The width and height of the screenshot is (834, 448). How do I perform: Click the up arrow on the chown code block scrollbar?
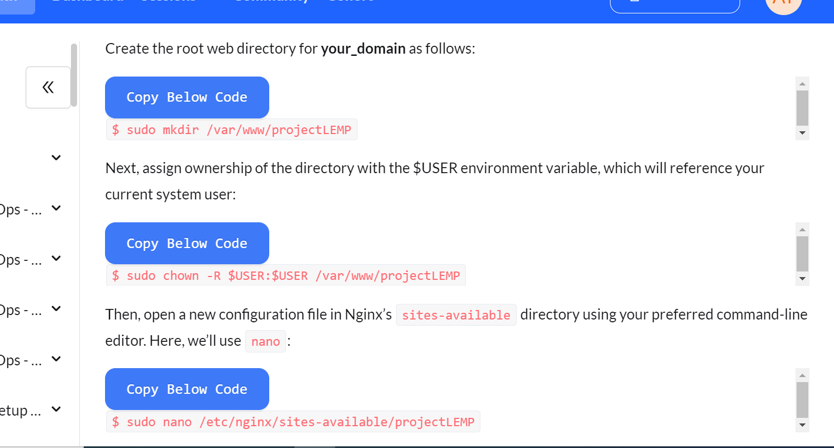[x=802, y=228]
